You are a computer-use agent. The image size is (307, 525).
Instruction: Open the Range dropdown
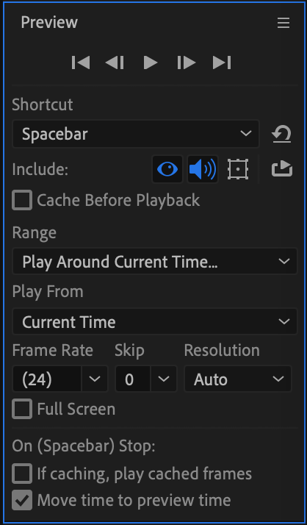click(x=154, y=261)
